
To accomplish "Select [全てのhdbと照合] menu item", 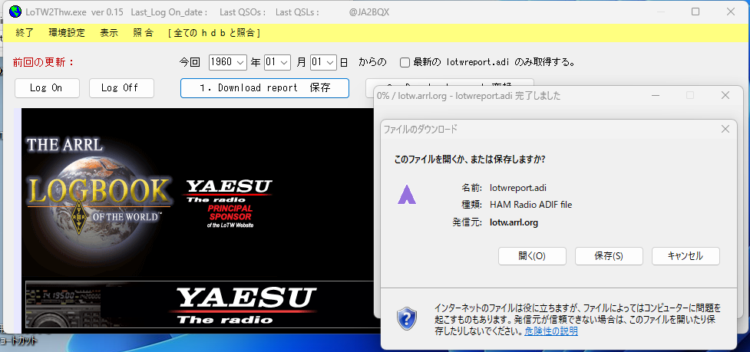I will click(214, 33).
